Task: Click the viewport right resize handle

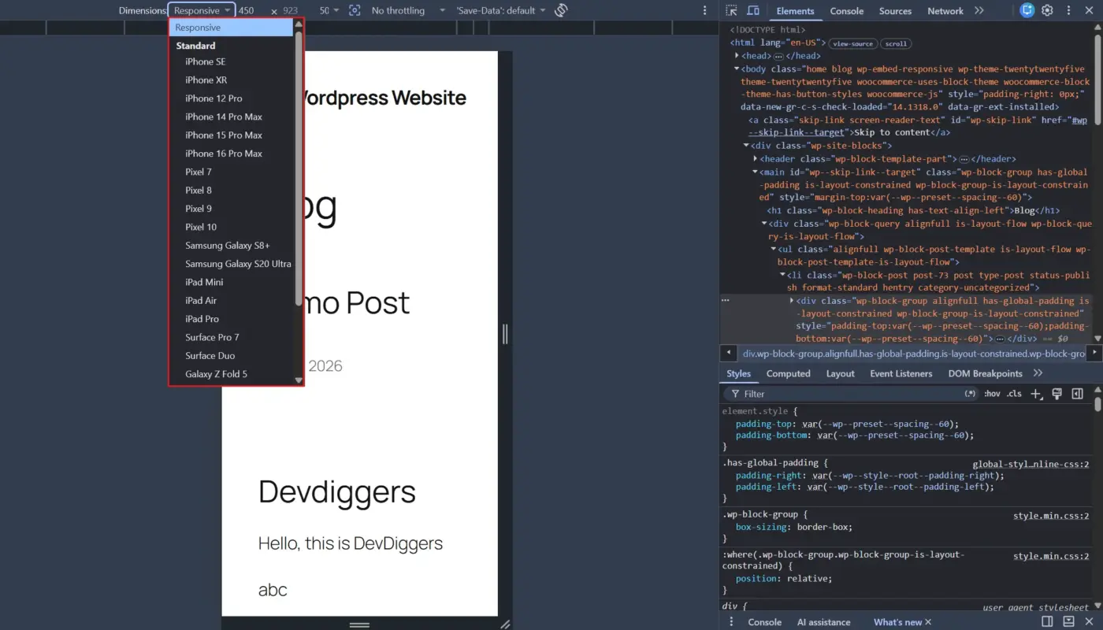Action: (505, 334)
